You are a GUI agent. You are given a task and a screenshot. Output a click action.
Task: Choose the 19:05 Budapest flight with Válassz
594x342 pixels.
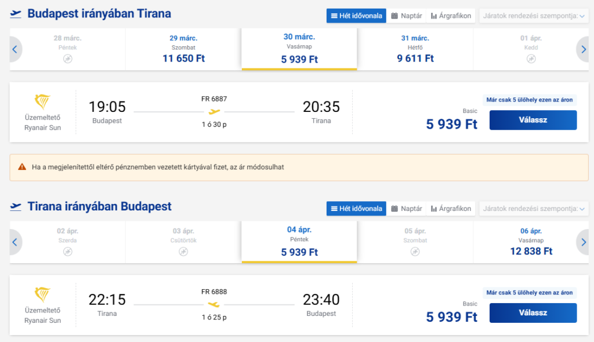click(x=533, y=120)
